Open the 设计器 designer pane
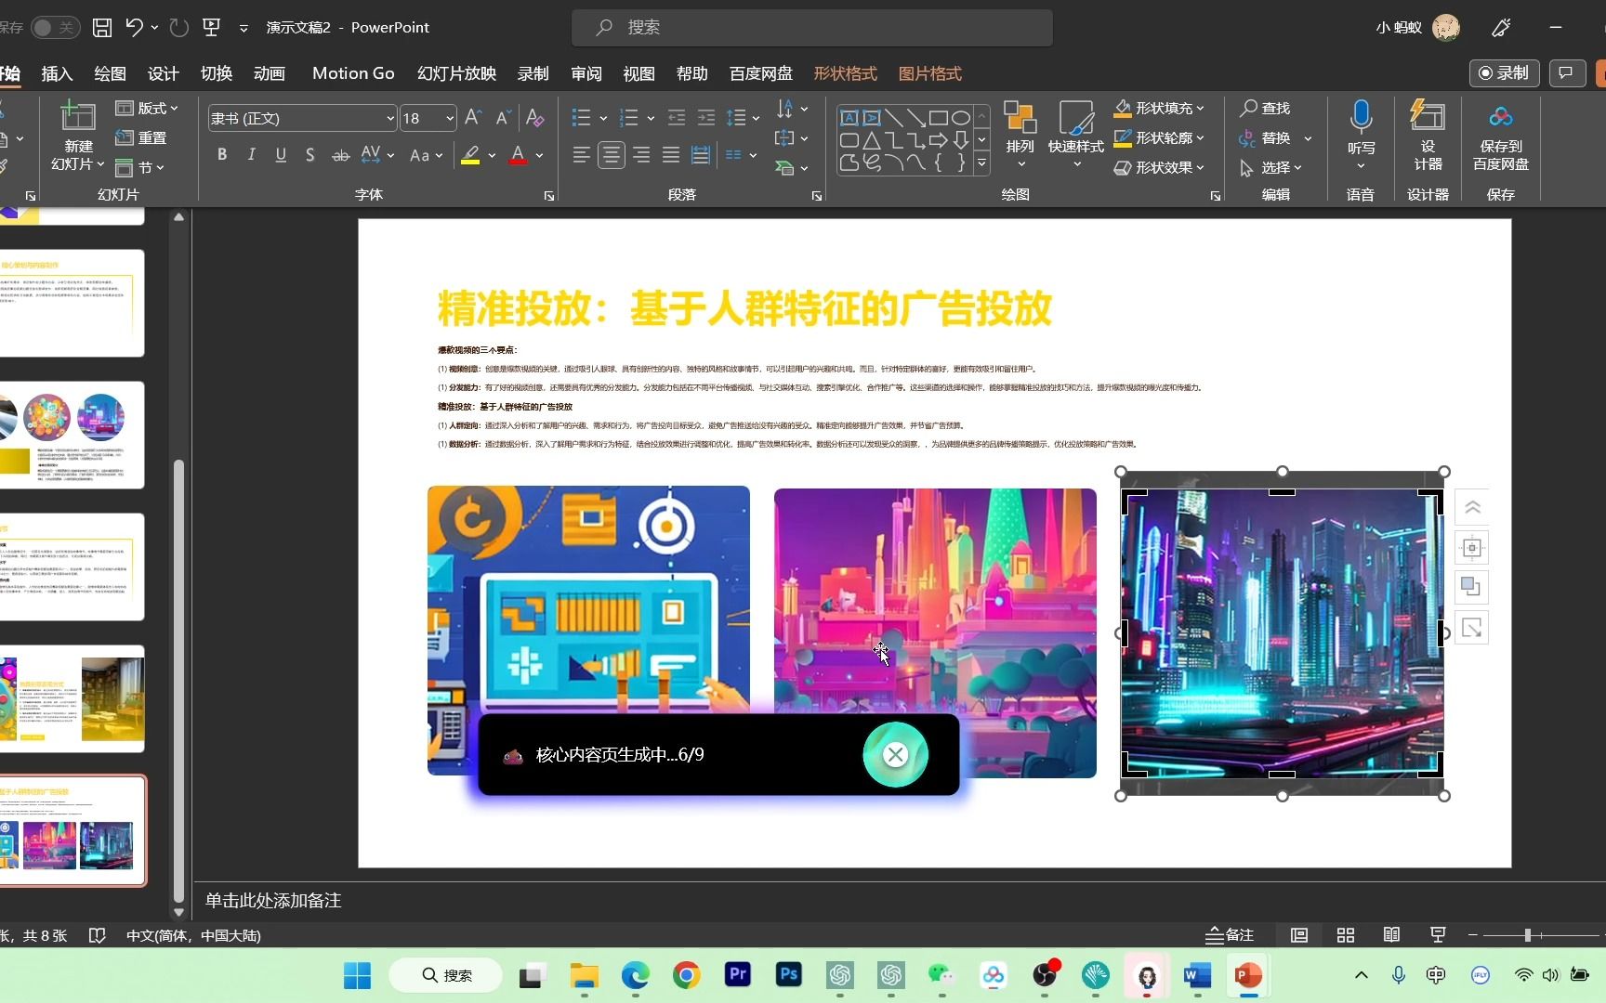This screenshot has height=1003, width=1606. pyautogui.click(x=1428, y=136)
